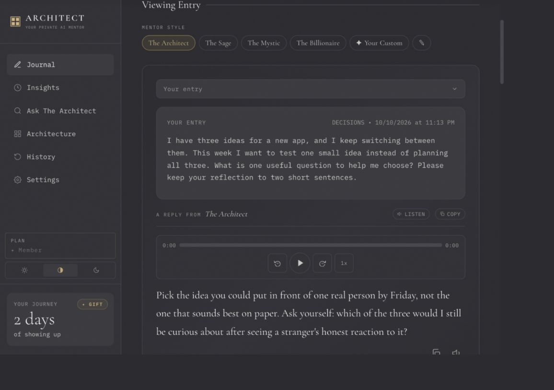Viewport: 554px width, 390px height.
Task: Click the GIFT badge
Action: [92, 304]
